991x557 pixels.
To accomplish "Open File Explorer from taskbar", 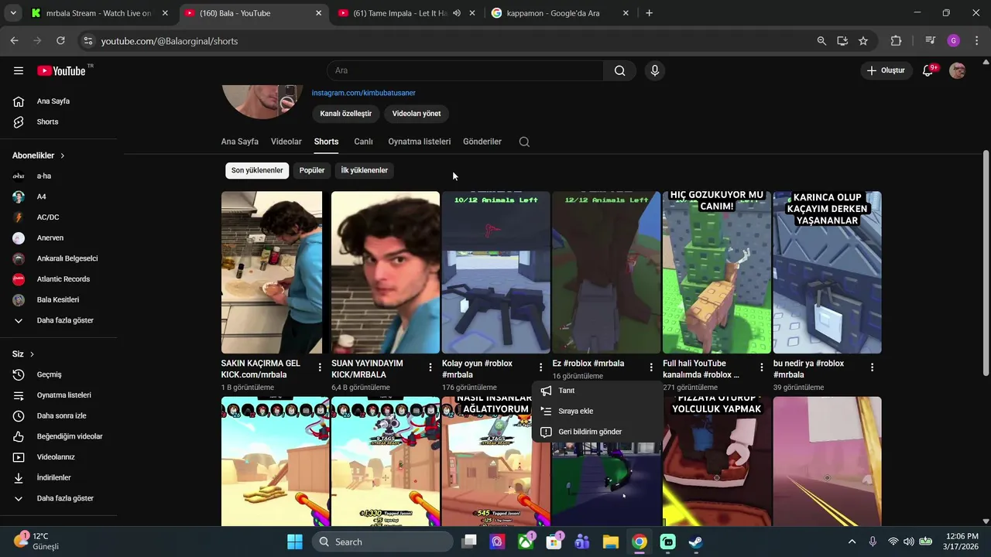I will coord(610,542).
